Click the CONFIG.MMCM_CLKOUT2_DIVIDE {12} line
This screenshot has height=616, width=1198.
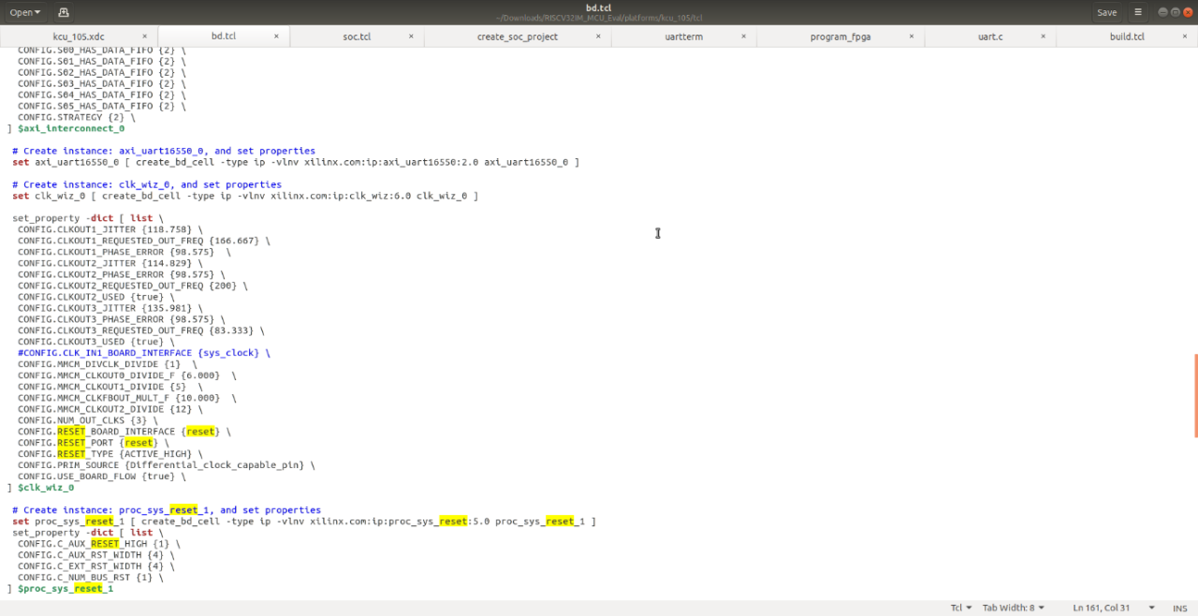click(x=110, y=409)
